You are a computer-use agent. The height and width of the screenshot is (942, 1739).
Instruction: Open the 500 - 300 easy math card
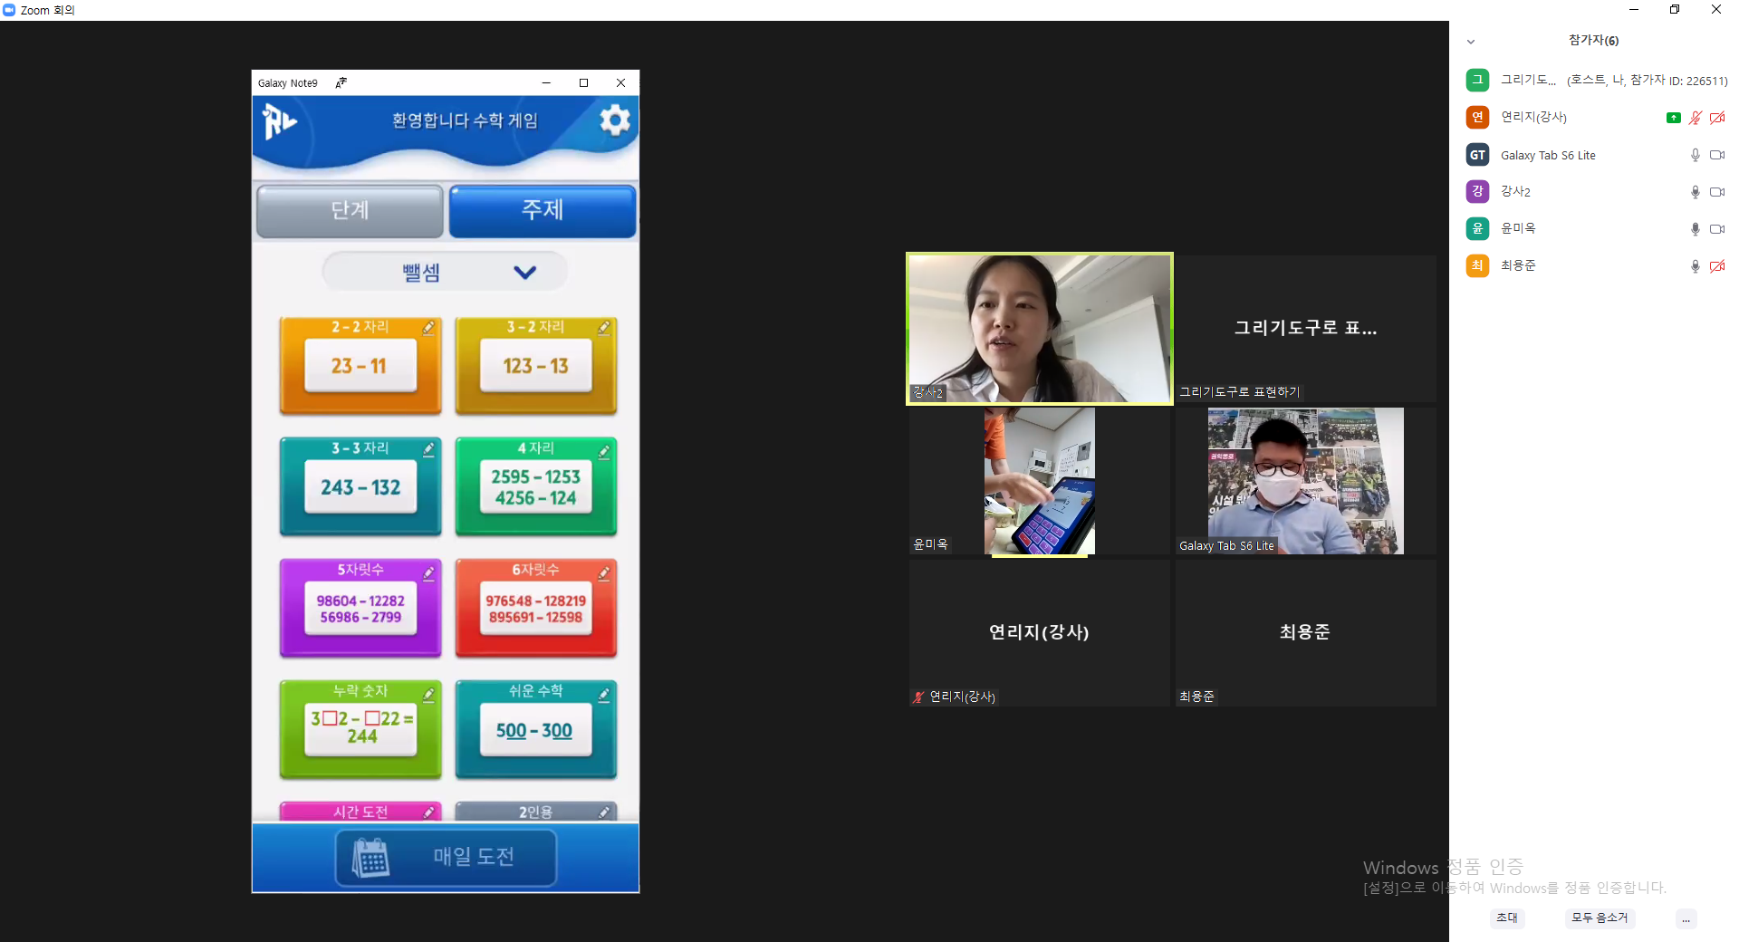click(x=536, y=730)
